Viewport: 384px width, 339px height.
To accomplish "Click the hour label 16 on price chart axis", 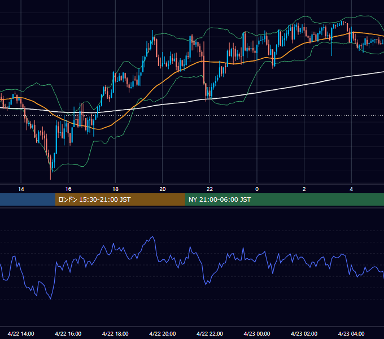I will pos(68,189).
